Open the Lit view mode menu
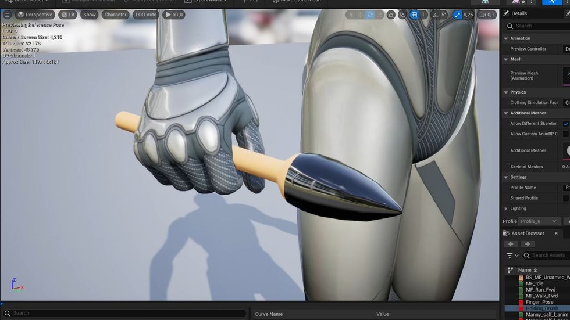Viewport: 570px width, 320px height. point(67,15)
